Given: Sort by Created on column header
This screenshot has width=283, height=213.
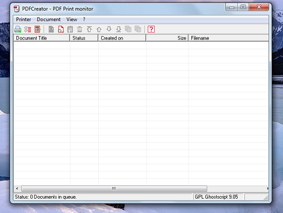Looking at the screenshot, I should [122, 38].
